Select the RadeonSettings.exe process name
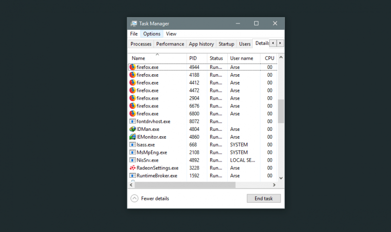Screen dimensions: 391x232 pyautogui.click(x=157, y=168)
